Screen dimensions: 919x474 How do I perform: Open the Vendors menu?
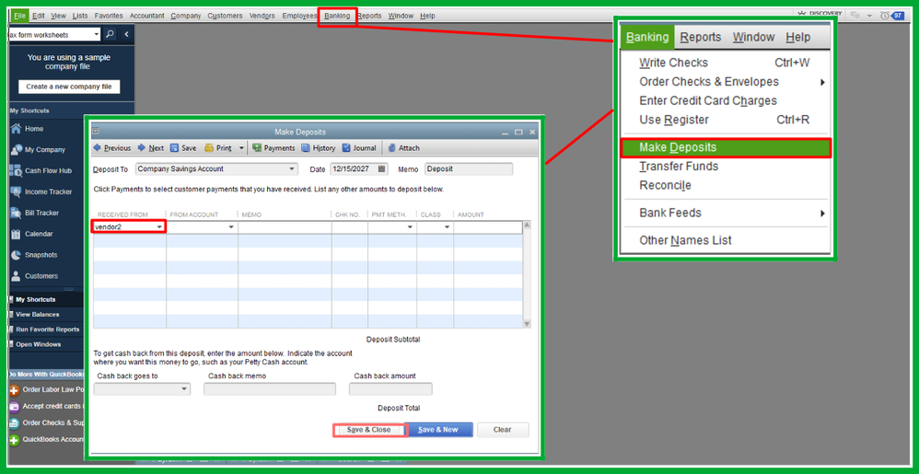(x=262, y=16)
